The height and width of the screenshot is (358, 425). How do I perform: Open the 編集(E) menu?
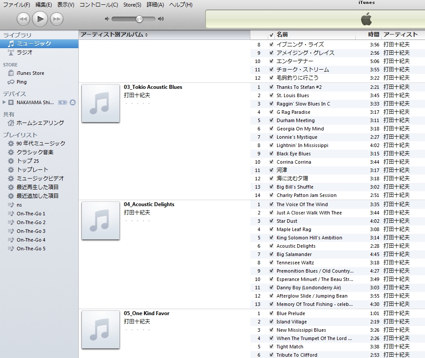(44, 5)
